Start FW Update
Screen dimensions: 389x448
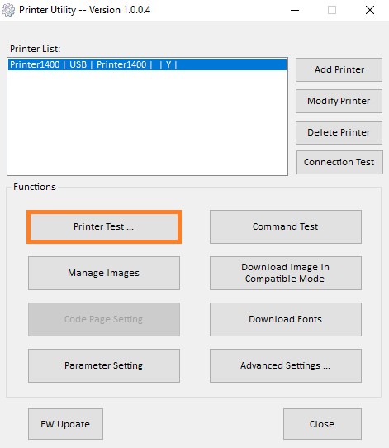click(x=65, y=424)
